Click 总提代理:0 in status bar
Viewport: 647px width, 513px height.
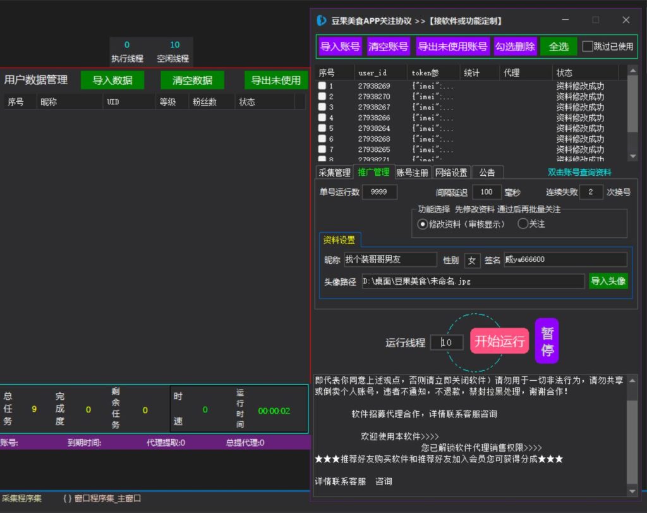point(245,442)
